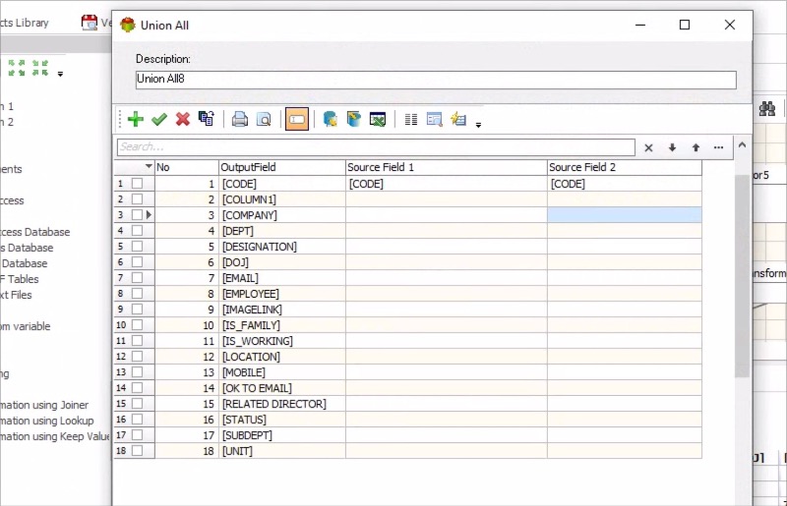
Task: Find next with the down arrow
Action: (x=672, y=147)
